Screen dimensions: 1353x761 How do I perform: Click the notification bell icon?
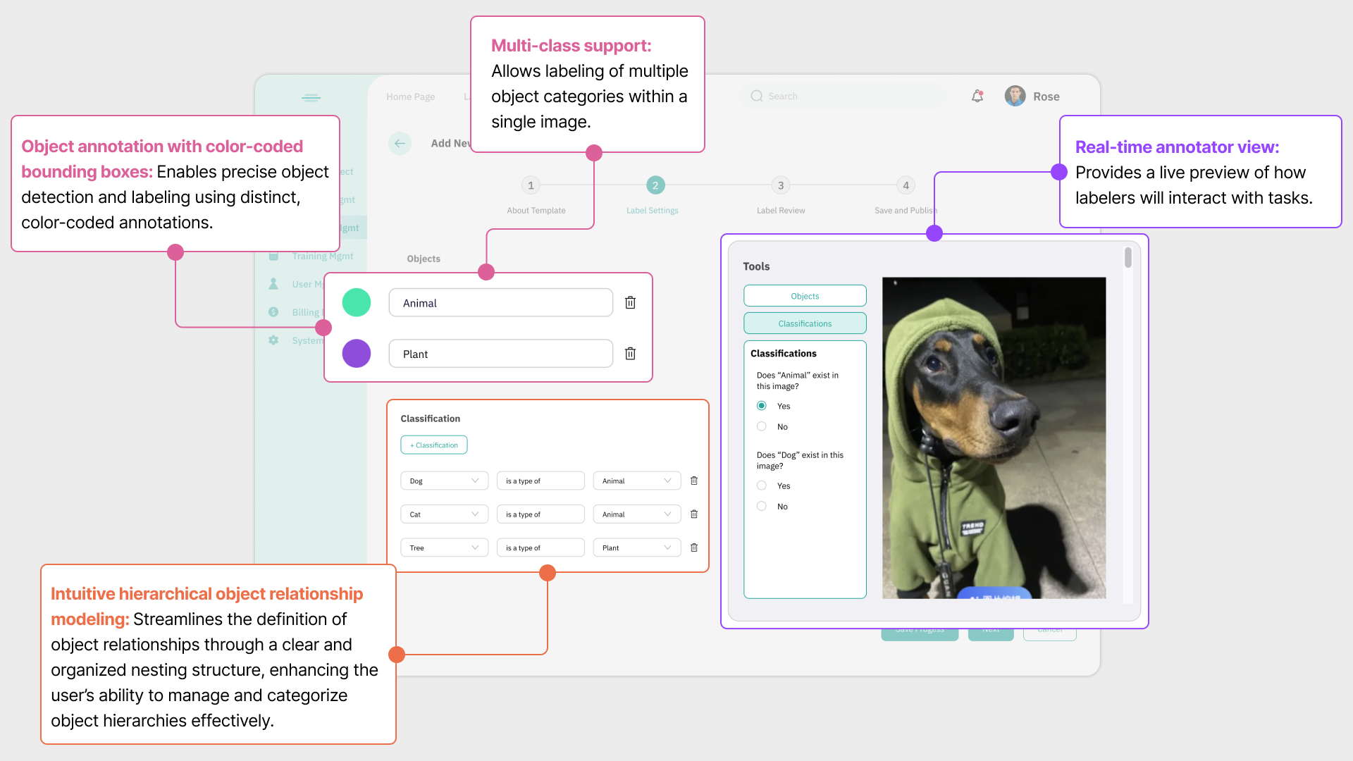[x=977, y=97]
